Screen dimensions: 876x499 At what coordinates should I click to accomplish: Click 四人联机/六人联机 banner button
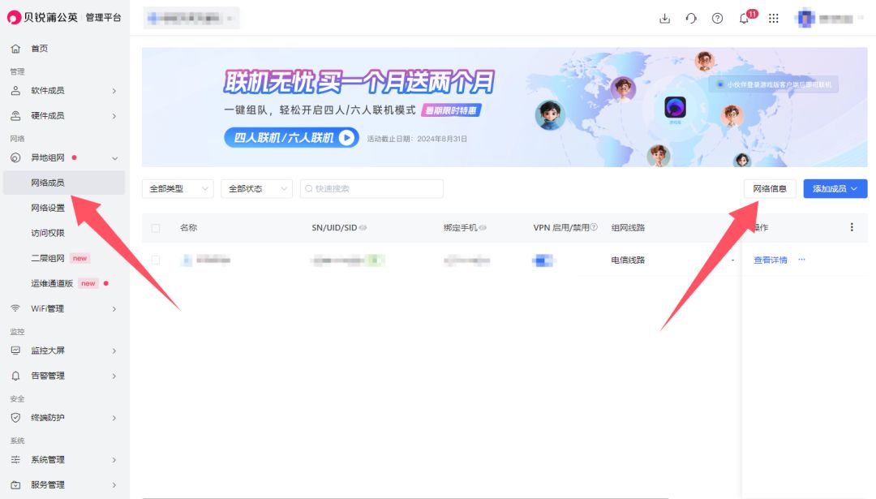tap(292, 137)
